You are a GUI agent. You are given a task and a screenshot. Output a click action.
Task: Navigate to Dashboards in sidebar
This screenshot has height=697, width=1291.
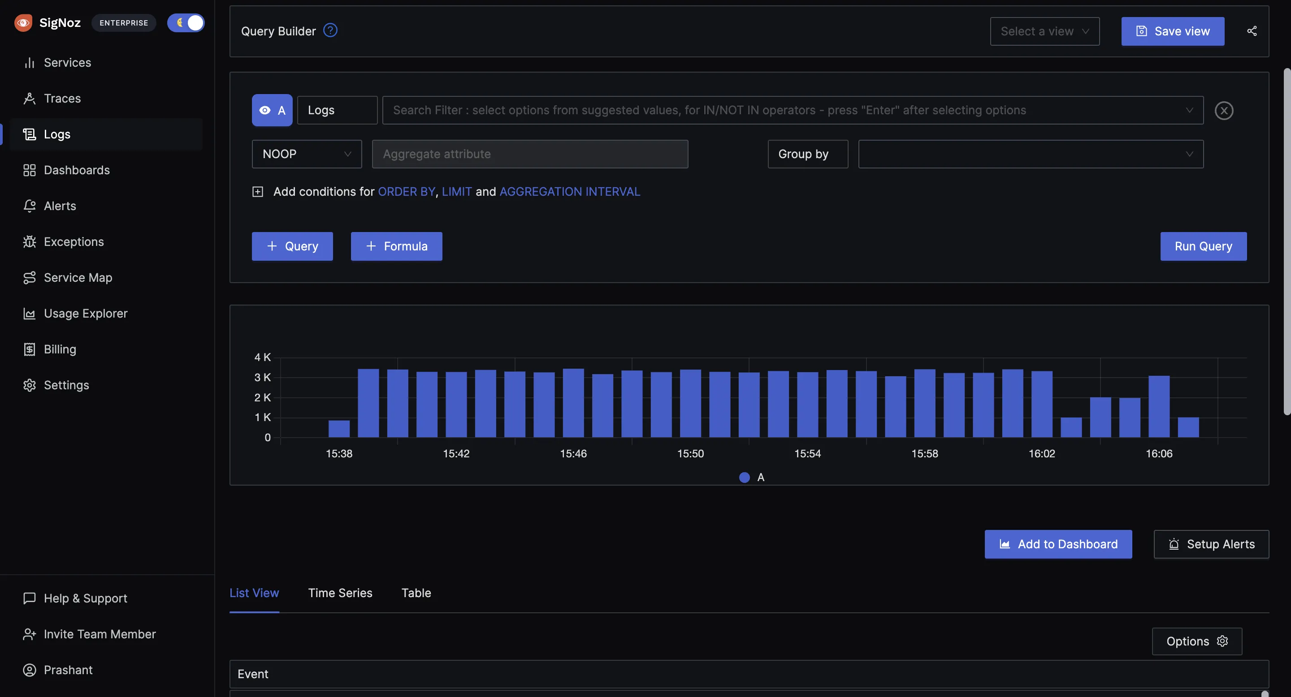pos(106,170)
